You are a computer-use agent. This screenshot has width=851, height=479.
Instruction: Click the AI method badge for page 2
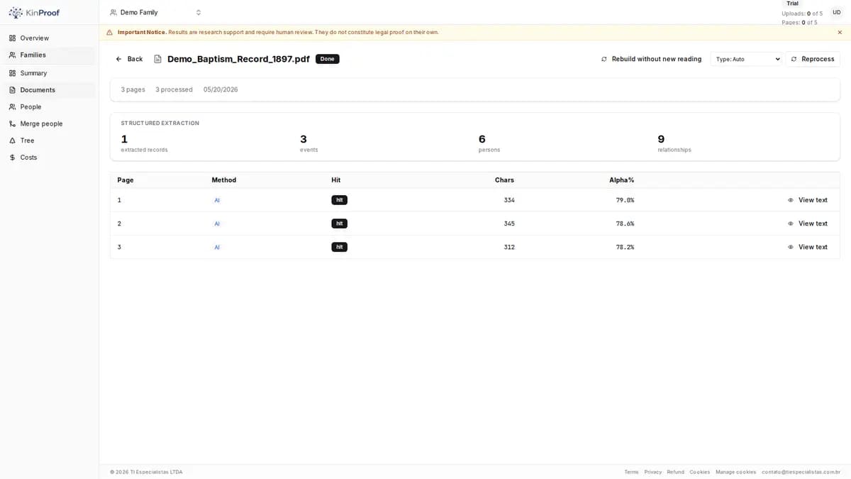coord(217,224)
